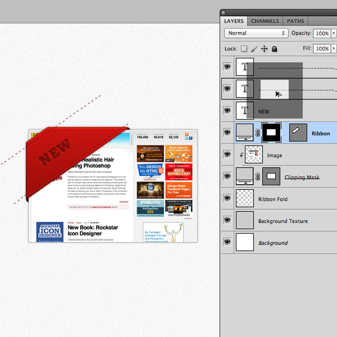Hide the Background Texture layer
Viewport: 337px width, 337px height.
point(227,220)
